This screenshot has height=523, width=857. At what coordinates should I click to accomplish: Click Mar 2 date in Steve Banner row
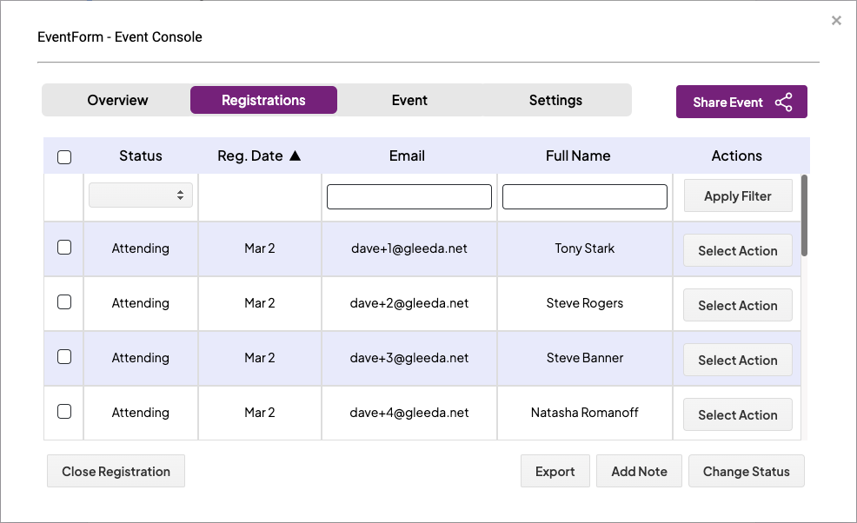(x=260, y=357)
